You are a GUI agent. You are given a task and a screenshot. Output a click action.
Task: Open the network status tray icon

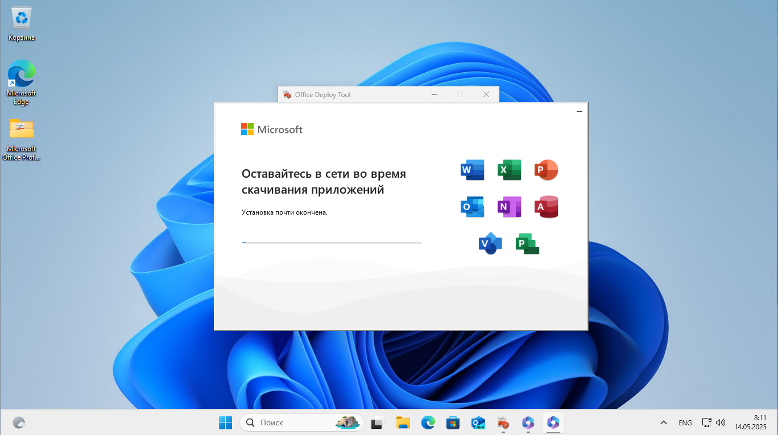[x=707, y=423]
